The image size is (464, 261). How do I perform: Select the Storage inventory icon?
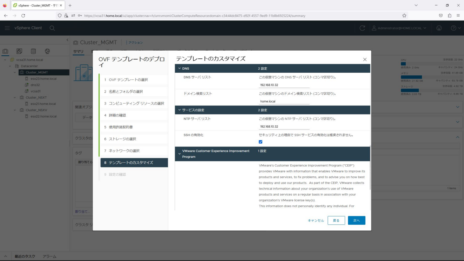pyautogui.click(x=33, y=51)
